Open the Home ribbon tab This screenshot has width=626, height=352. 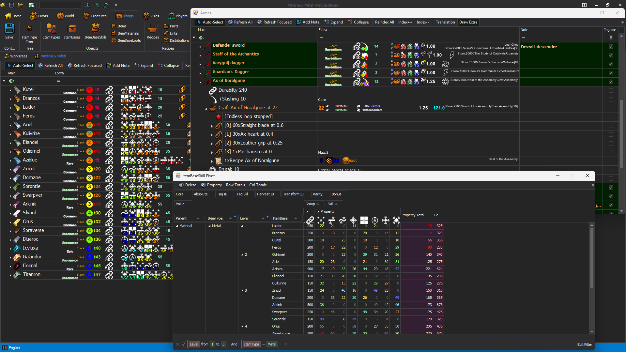pyautogui.click(x=13, y=16)
